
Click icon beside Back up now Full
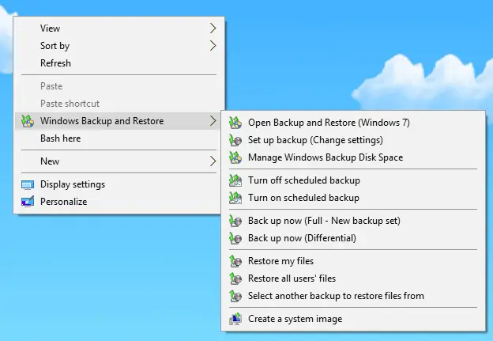point(235,221)
